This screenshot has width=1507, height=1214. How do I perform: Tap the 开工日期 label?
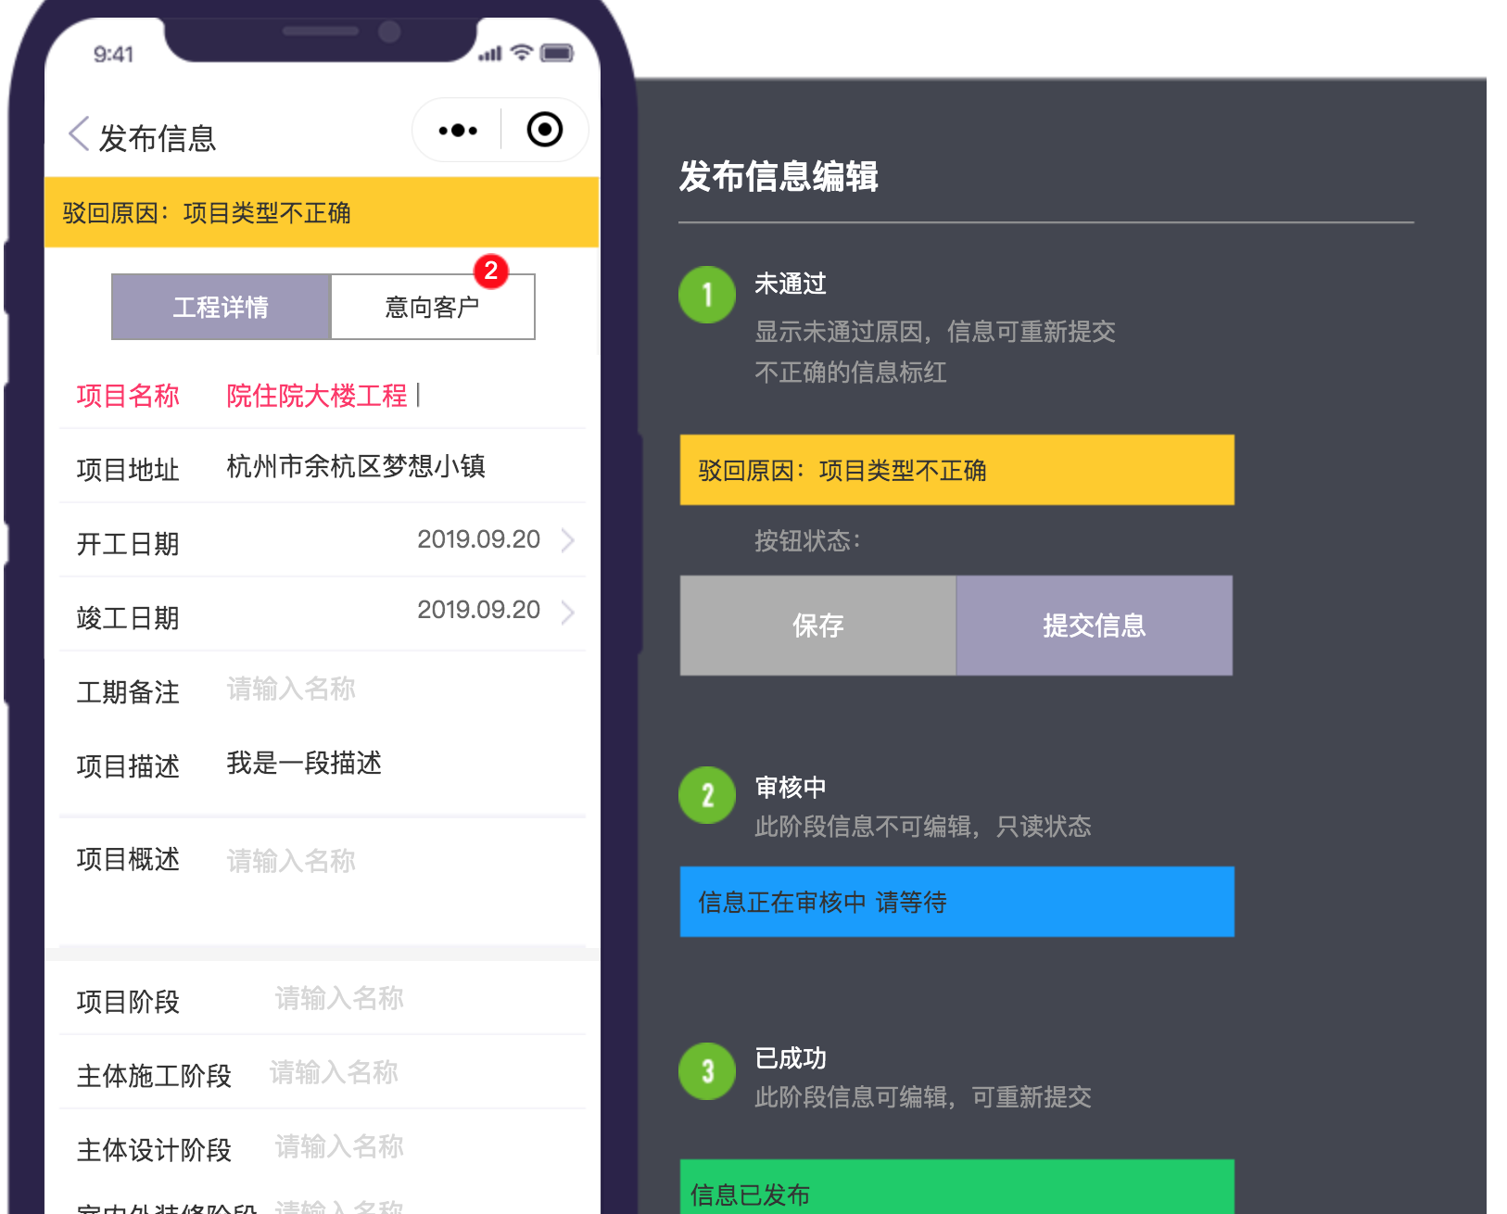click(128, 544)
